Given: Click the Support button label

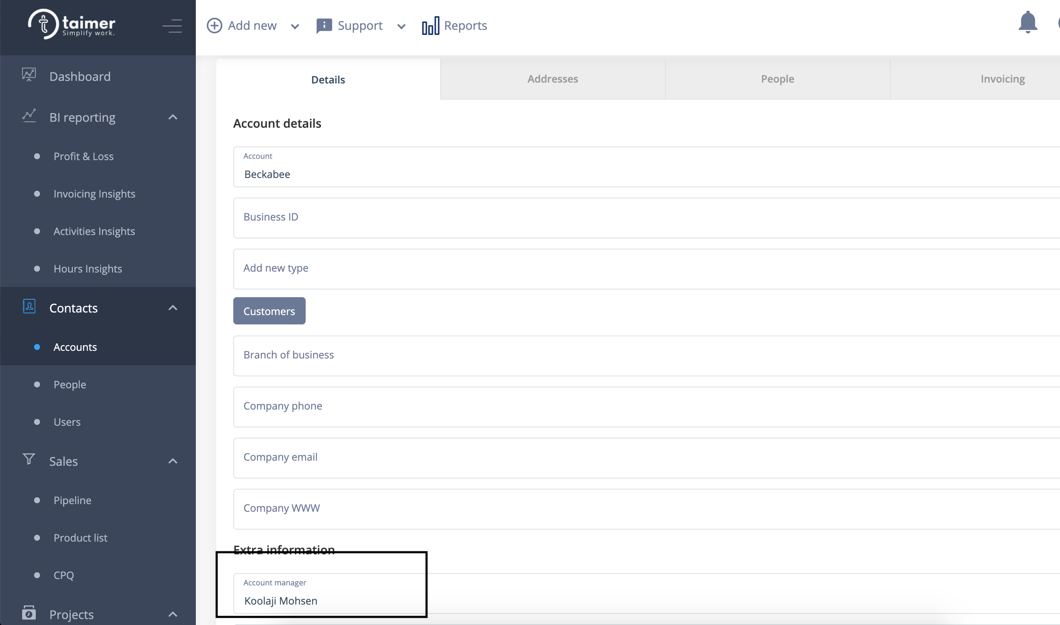Looking at the screenshot, I should 360,26.
